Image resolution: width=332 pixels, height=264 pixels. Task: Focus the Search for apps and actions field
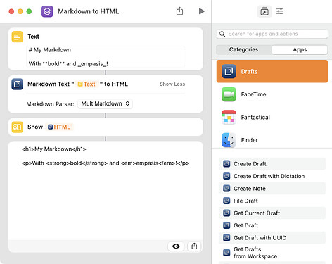pyautogui.click(x=272, y=34)
